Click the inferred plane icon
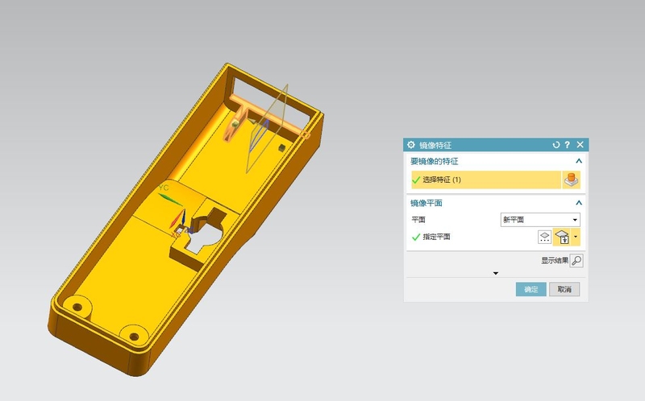This screenshot has width=645, height=401. (x=563, y=237)
